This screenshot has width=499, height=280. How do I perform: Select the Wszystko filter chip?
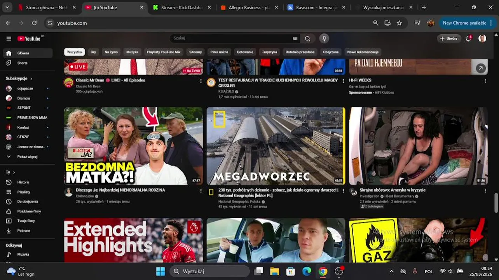tap(75, 52)
